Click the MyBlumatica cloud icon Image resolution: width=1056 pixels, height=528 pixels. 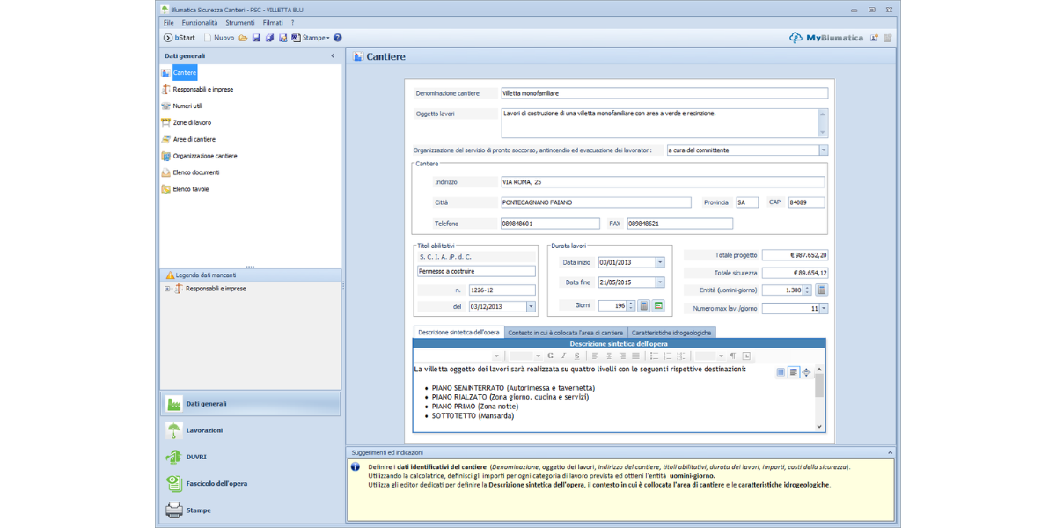(796, 38)
